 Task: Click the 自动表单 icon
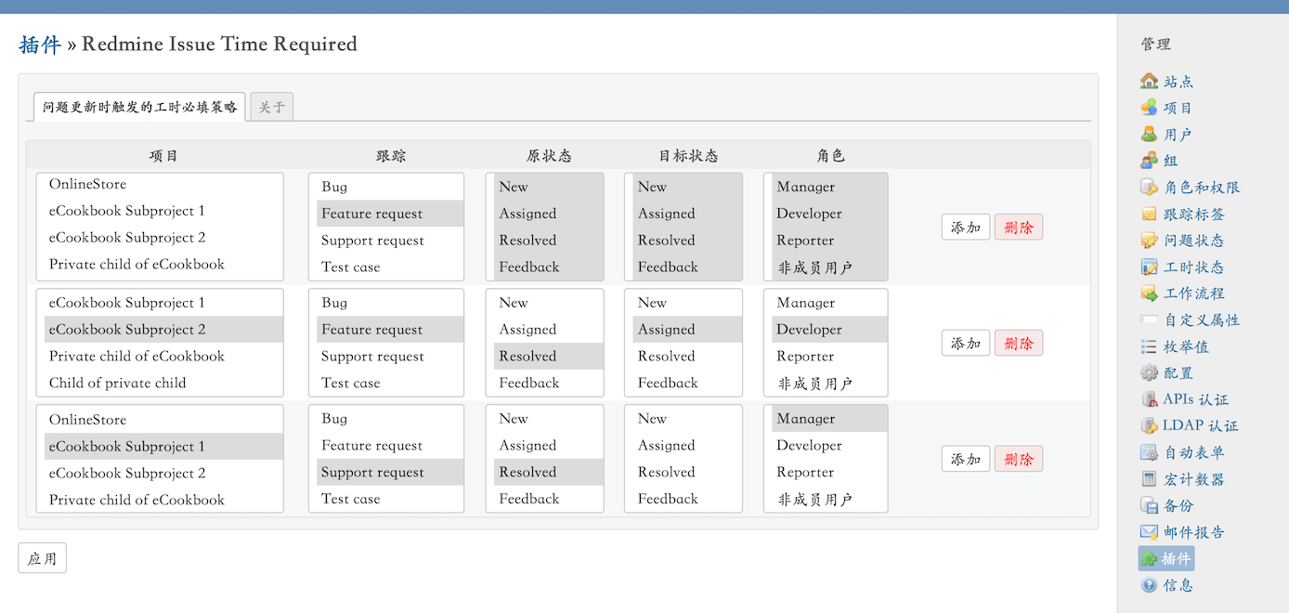click(1149, 452)
